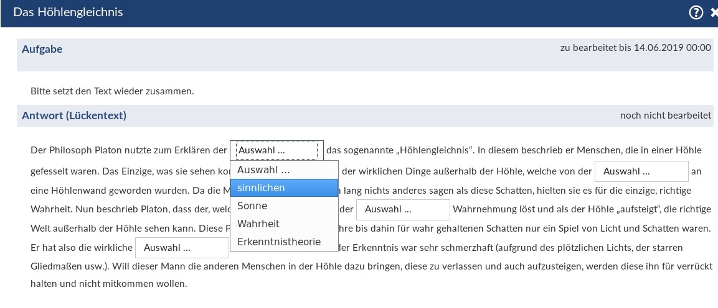
Task: Click the 'Das Höhlengleichnis' dialog title
Action: click(x=68, y=12)
